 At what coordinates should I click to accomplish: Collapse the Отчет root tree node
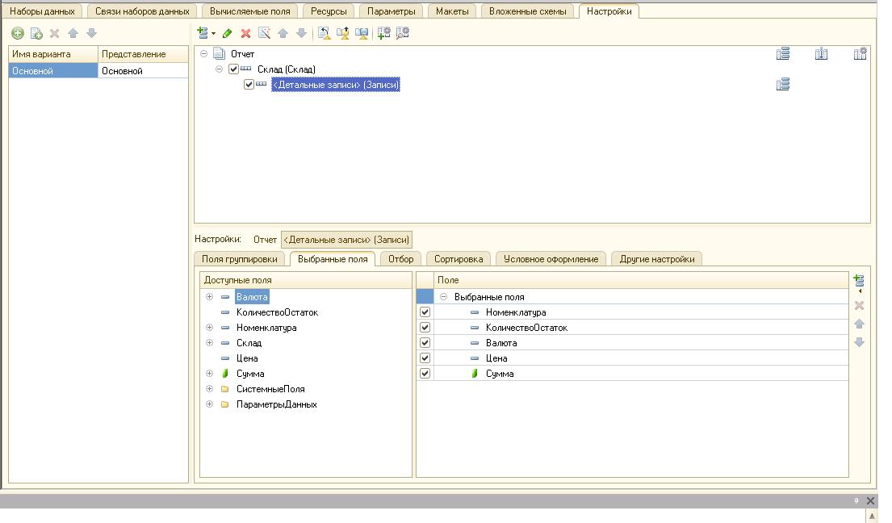203,54
